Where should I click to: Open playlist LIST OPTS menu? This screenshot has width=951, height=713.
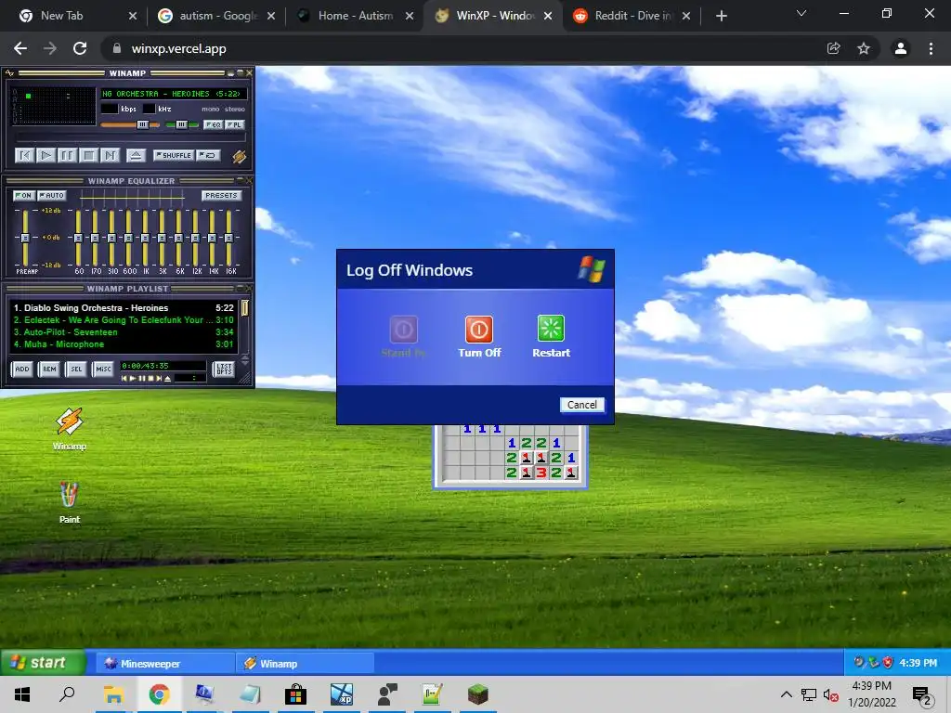point(224,369)
